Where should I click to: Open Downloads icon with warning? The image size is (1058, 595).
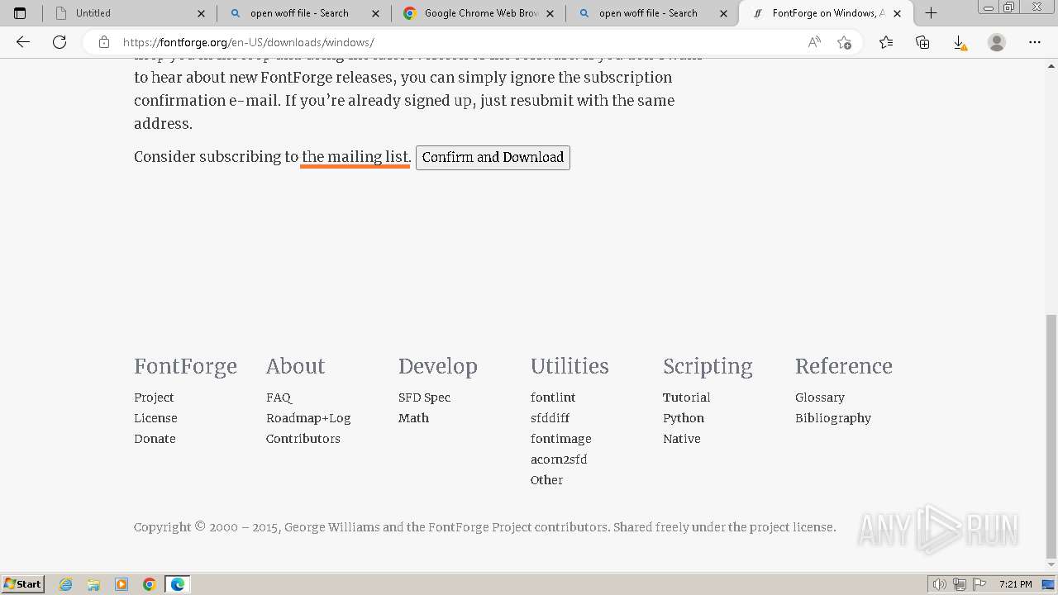pyautogui.click(x=959, y=42)
